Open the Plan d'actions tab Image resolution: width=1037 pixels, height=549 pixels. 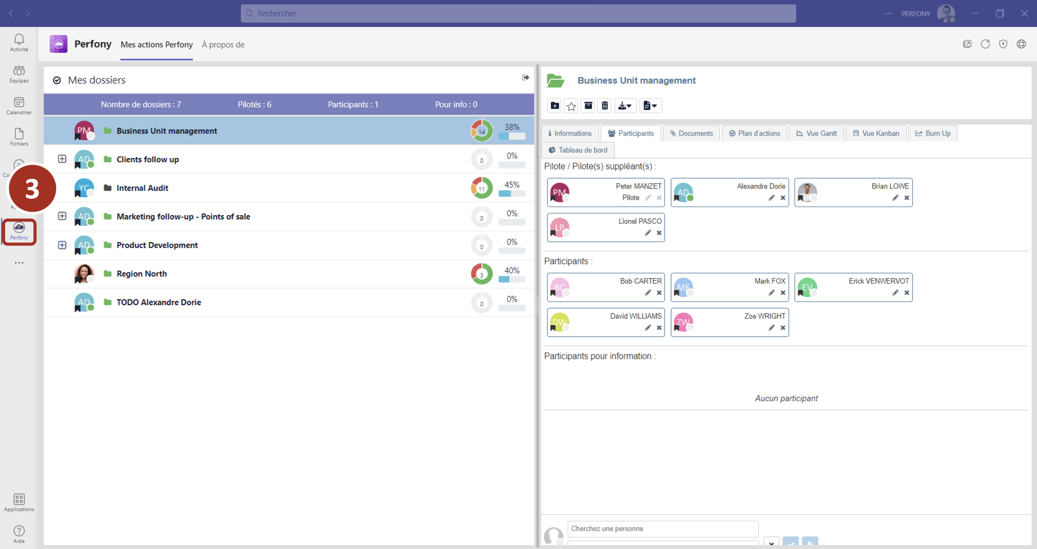pos(754,133)
